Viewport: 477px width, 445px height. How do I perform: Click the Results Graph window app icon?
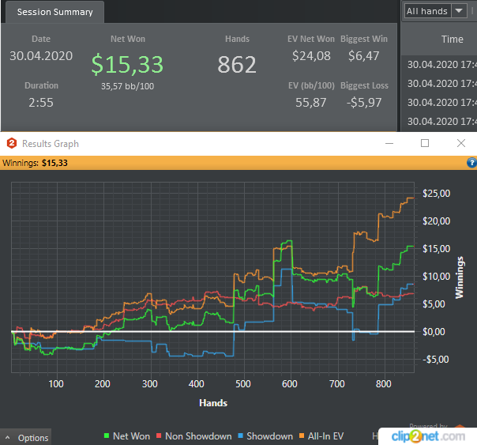point(12,143)
